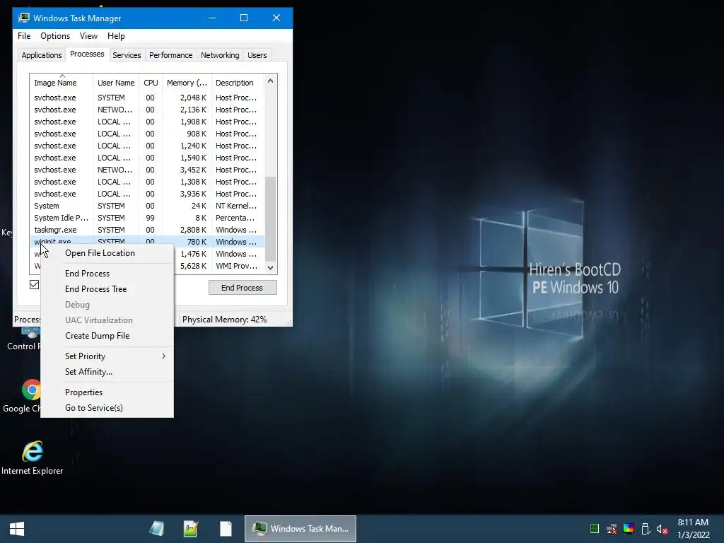Toggle show processes from all users checkbox
Viewport: 724px width, 543px height.
point(34,284)
